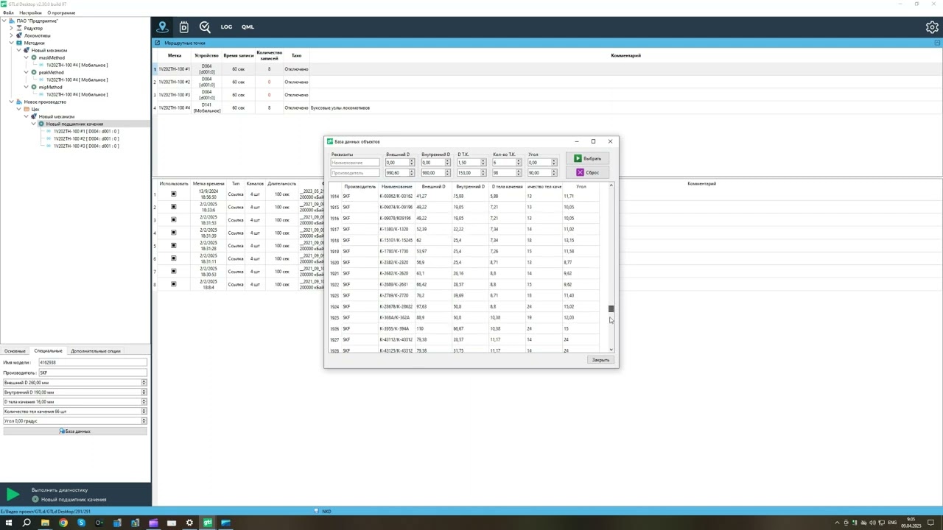Click the 'База данных' button
Screen dimensions: 943x530
[x=74, y=431]
